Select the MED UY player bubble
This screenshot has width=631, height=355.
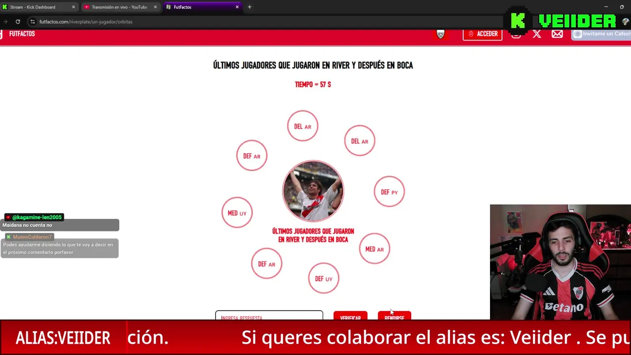pyautogui.click(x=237, y=213)
